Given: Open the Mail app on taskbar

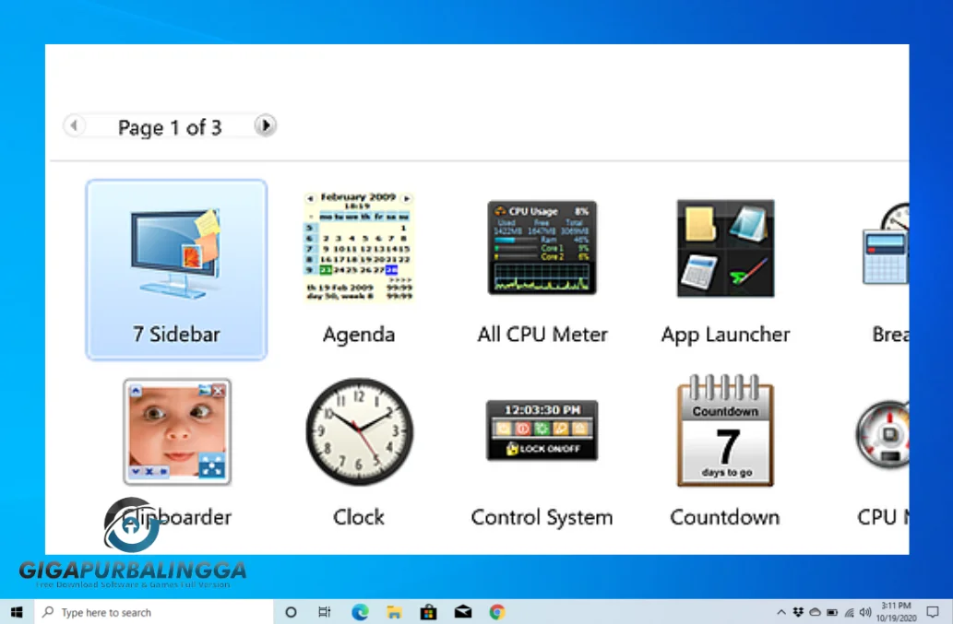Looking at the screenshot, I should coord(463,612).
